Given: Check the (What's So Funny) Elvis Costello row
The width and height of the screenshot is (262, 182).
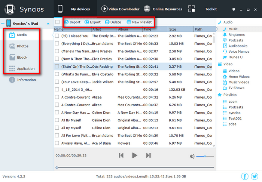Looking at the screenshot, I should tap(57, 74).
